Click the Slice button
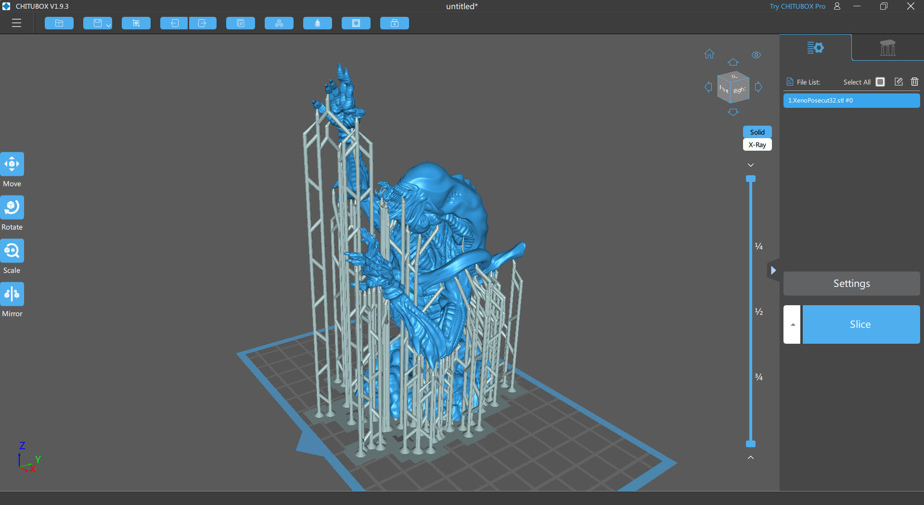This screenshot has width=924, height=505. click(x=860, y=324)
